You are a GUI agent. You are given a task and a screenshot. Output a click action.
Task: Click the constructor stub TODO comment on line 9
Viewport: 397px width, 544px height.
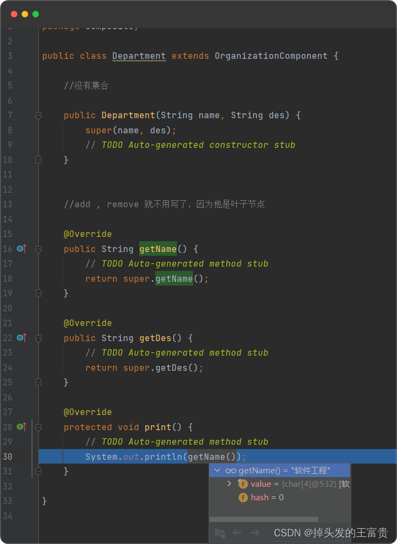point(190,145)
